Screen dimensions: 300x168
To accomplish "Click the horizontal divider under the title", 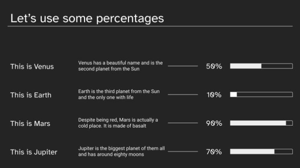I will tap(150, 26).
